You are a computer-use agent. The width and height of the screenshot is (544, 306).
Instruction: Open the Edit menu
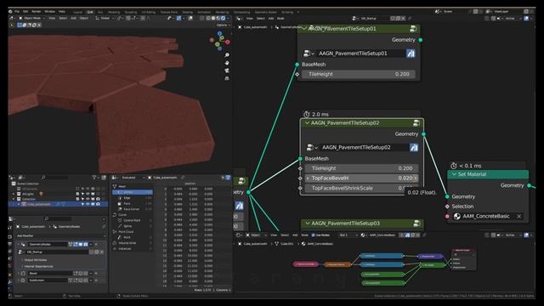pyautogui.click(x=25, y=11)
